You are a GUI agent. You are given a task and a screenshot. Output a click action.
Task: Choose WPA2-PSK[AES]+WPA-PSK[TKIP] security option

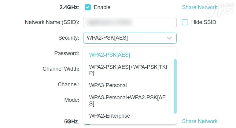128,70
